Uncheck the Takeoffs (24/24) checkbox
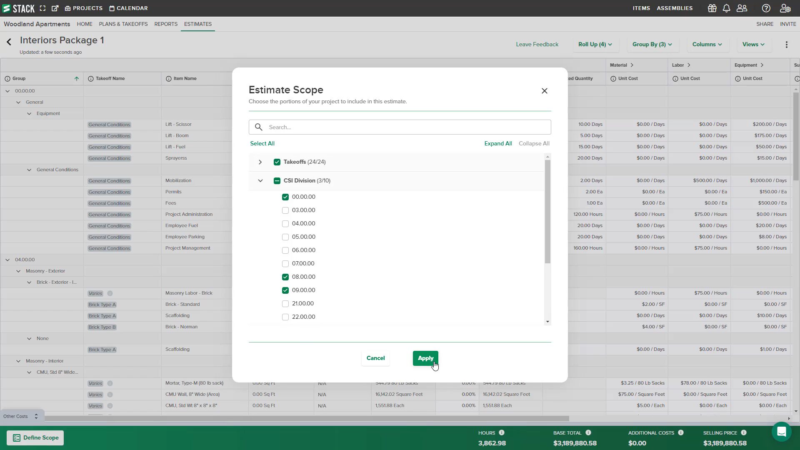Viewport: 800px width, 450px height. (x=277, y=162)
